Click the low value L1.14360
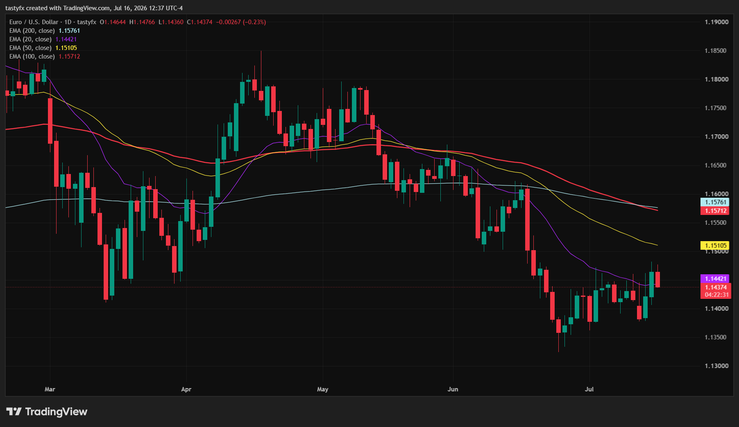Viewport: 739px width, 427px height. pyautogui.click(x=171, y=22)
